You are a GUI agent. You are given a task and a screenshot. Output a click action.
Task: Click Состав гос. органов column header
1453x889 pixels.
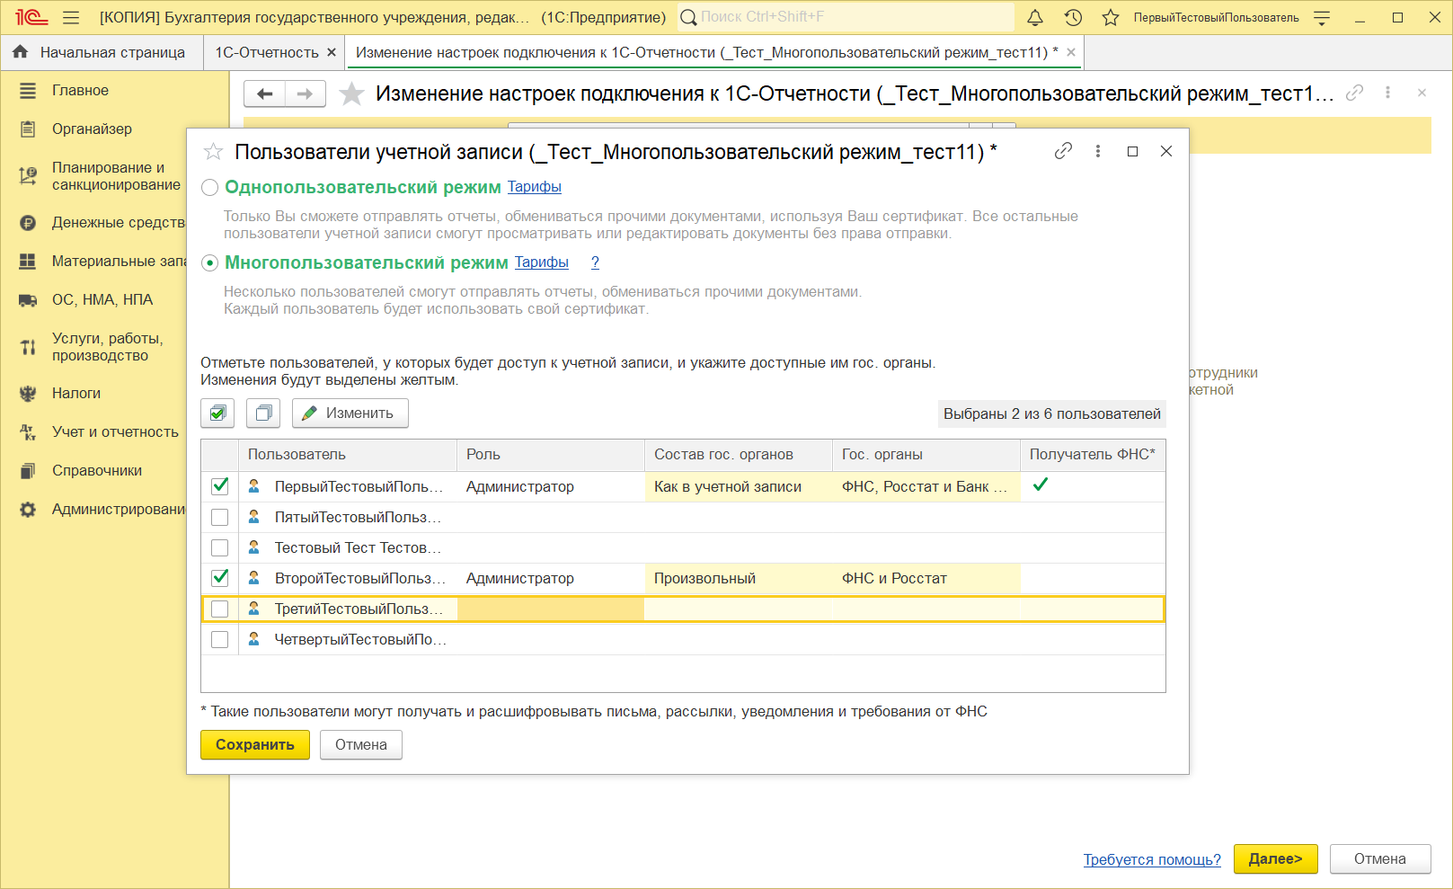tap(739, 455)
